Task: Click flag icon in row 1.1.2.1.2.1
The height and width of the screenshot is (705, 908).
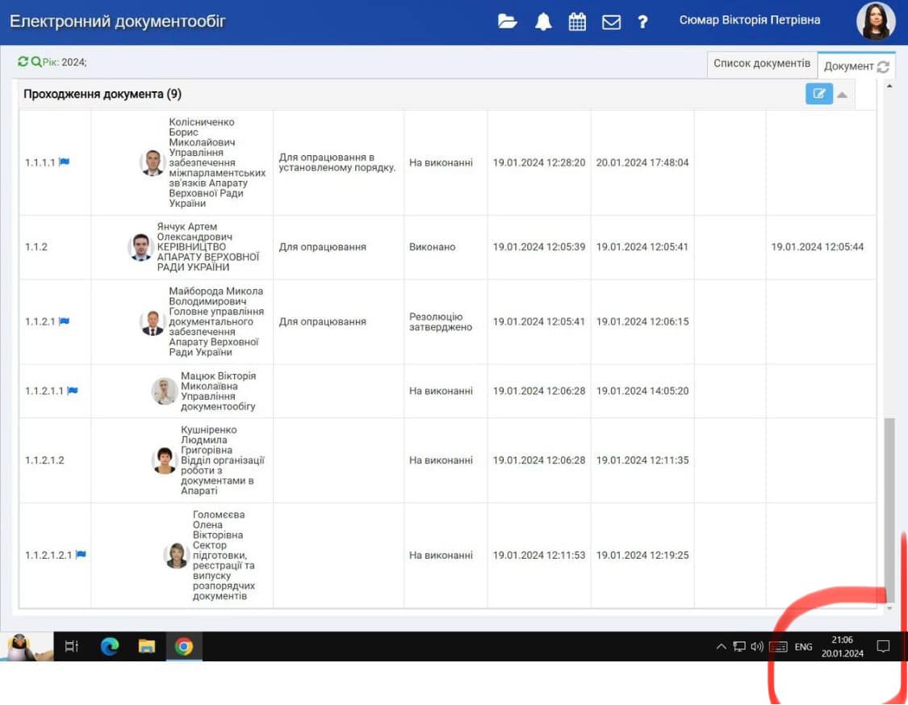Action: coord(81,554)
